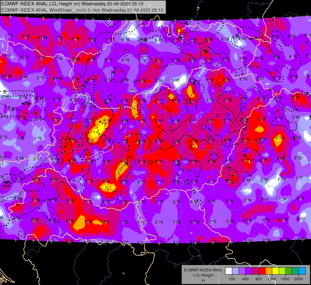Select the red legend color swatch
Image resolution: width=311 pixels, height=285 pixels.
(262, 271)
